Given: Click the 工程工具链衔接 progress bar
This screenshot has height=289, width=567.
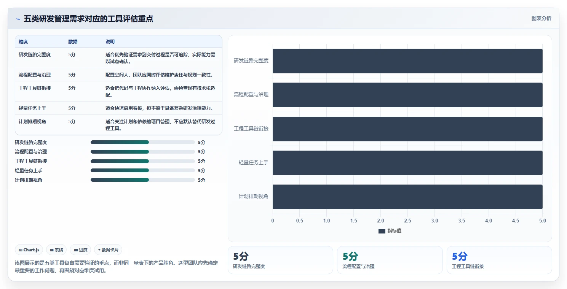Looking at the screenshot, I should pos(143,161).
